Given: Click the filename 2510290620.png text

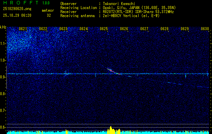Looking at the screenshot, I should tap(17, 9).
